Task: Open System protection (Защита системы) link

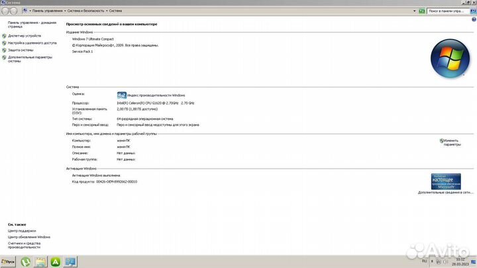Action: click(x=21, y=50)
